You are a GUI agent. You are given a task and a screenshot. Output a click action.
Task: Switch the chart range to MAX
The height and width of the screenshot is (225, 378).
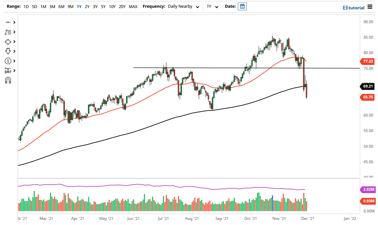point(133,6)
